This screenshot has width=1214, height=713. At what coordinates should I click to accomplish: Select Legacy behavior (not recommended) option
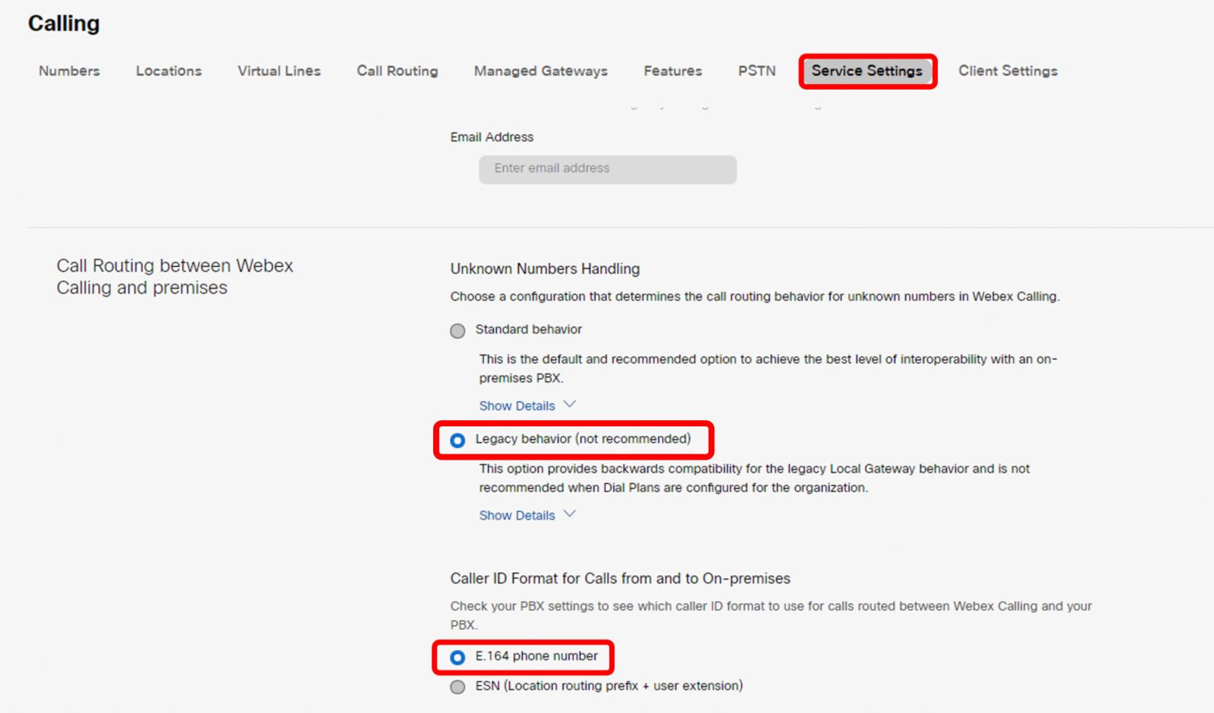click(x=458, y=440)
